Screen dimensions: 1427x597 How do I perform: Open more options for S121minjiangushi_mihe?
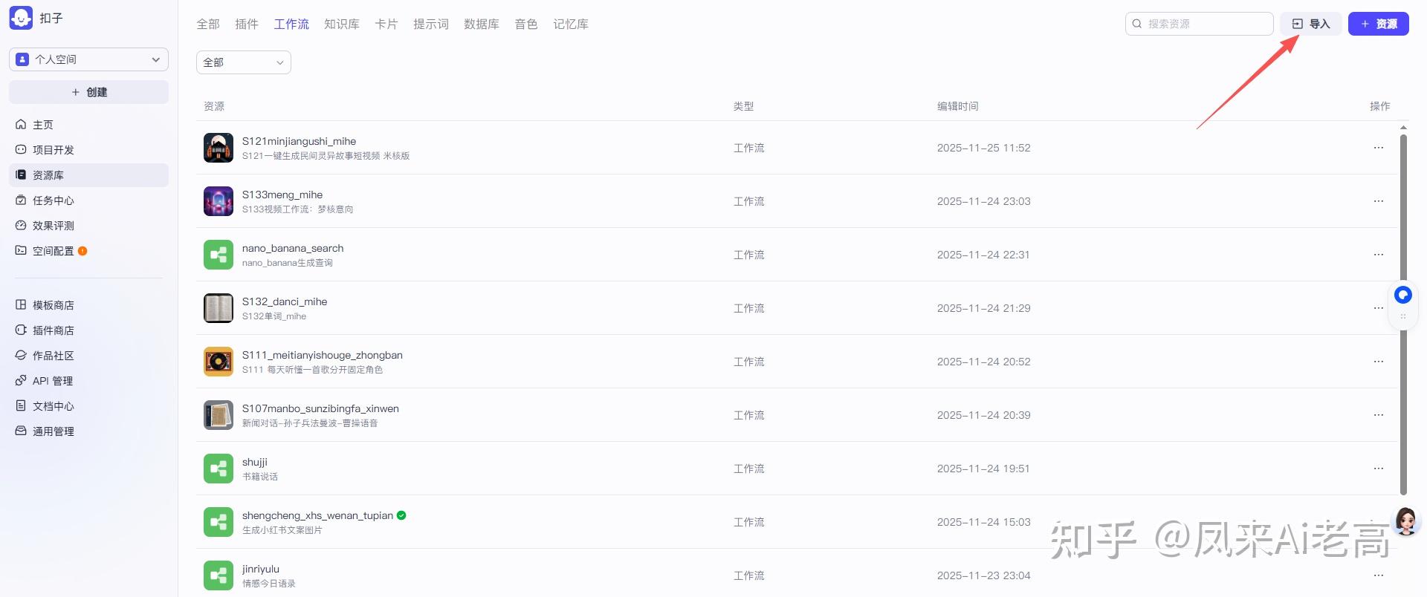(1378, 148)
